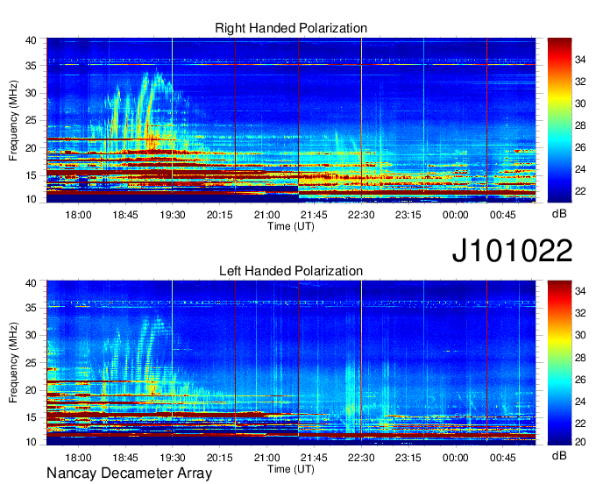Click the 26 dB tick on Right Handed colorbar
Viewport: 596px width, 484px height.
580,147
